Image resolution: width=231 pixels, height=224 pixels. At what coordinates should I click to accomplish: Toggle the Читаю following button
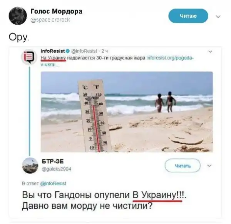point(188,16)
